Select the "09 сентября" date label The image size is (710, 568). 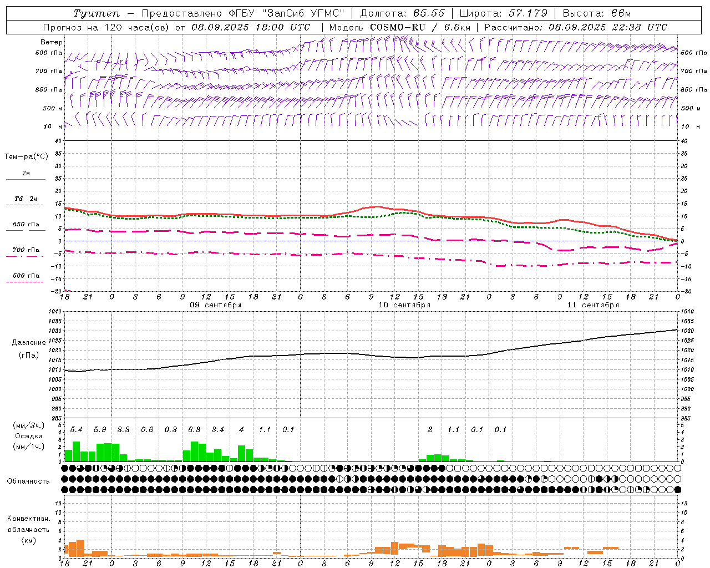coord(215,305)
